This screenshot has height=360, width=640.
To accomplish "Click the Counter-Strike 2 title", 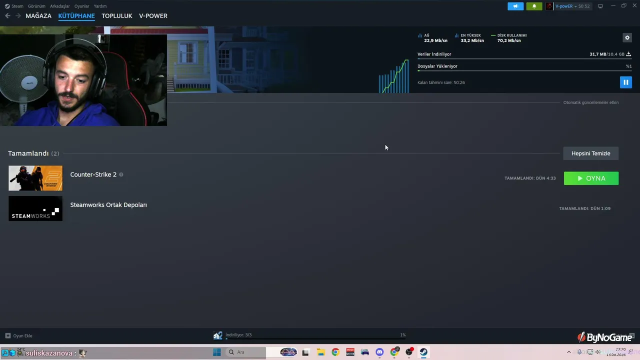I will click(x=93, y=174).
